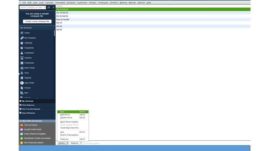Select the 1% 10 Net 30 term row
This screenshot has height=151, width=269.
coord(153,9)
